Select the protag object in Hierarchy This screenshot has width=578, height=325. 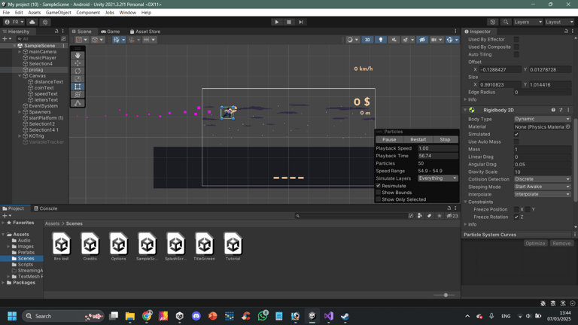point(36,70)
